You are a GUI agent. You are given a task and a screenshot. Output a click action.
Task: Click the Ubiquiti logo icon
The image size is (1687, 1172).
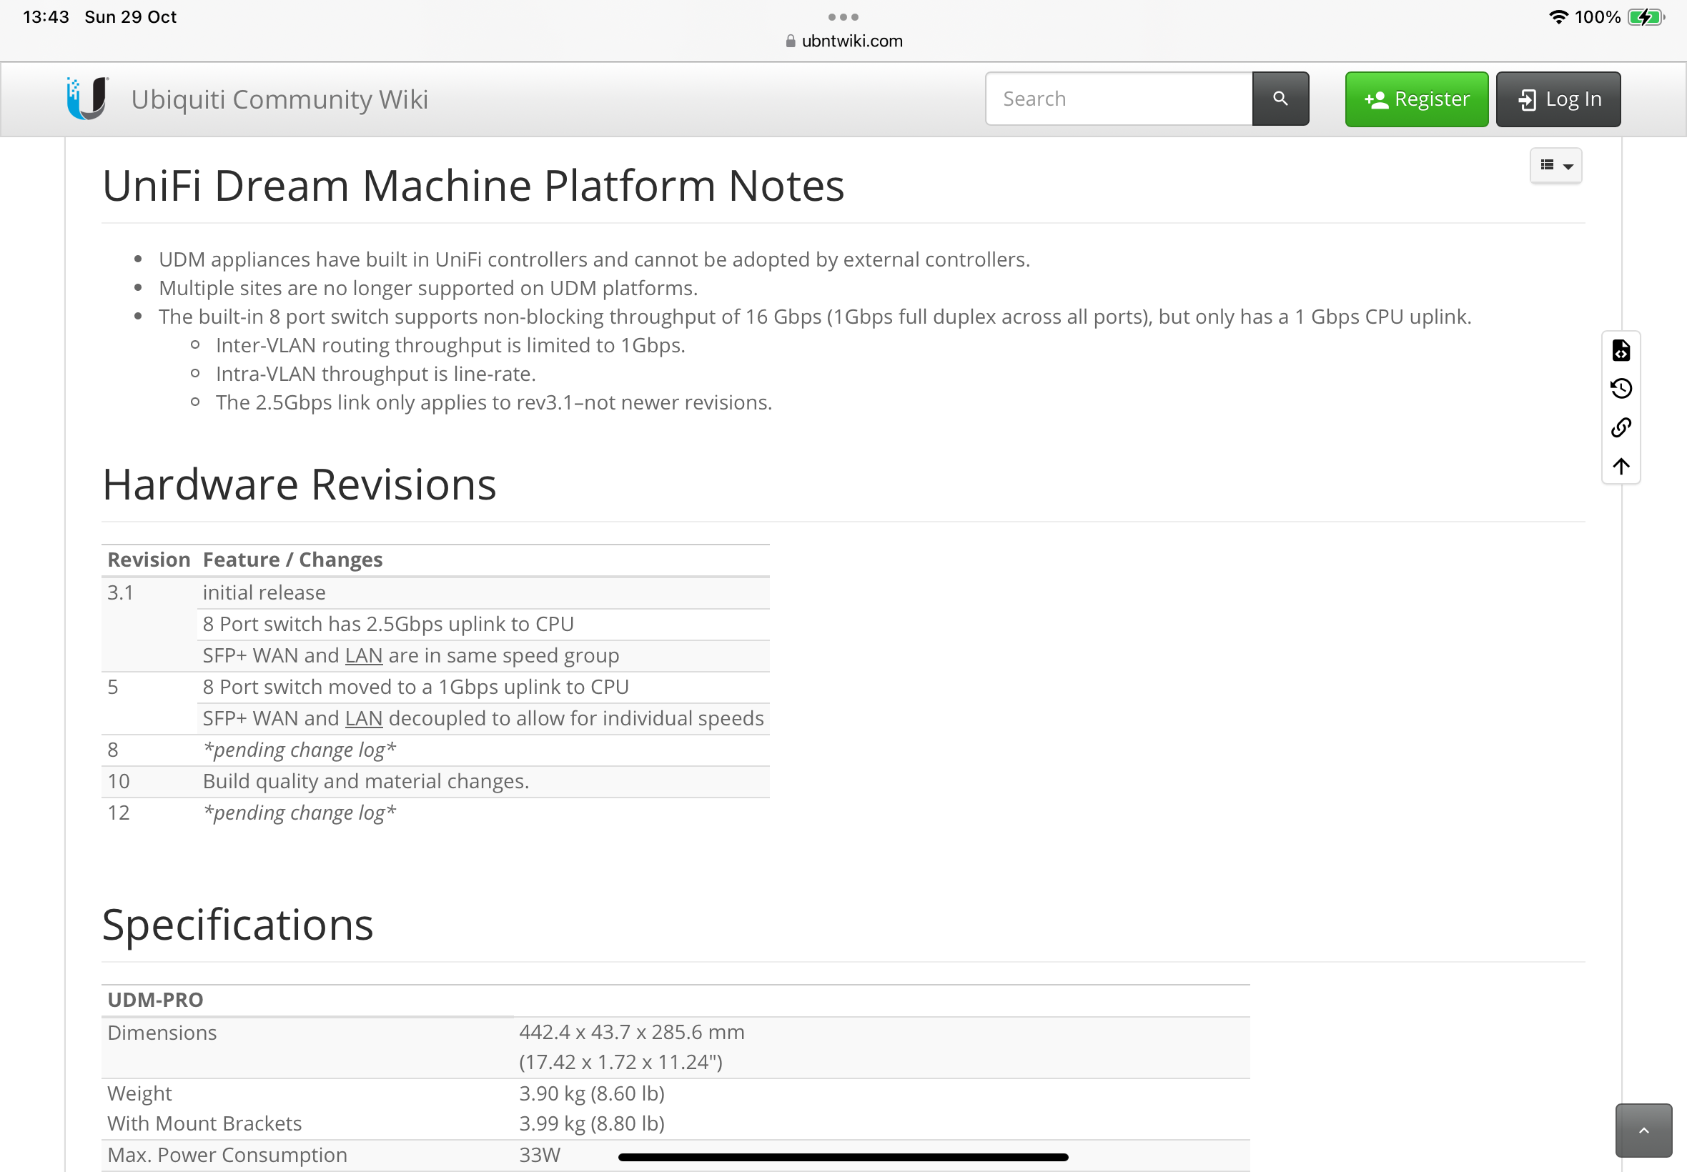coord(87,99)
